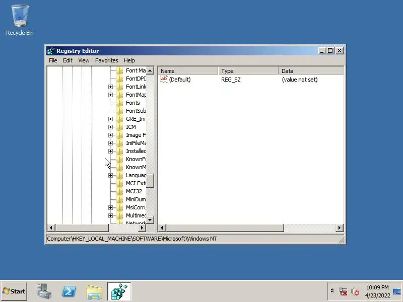Show hidden system tray icons
This screenshot has width=403, height=302.
pos(332,291)
